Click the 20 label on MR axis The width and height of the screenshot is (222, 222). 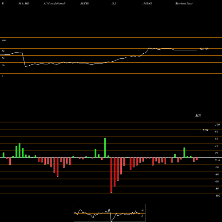click(x=217, y=153)
